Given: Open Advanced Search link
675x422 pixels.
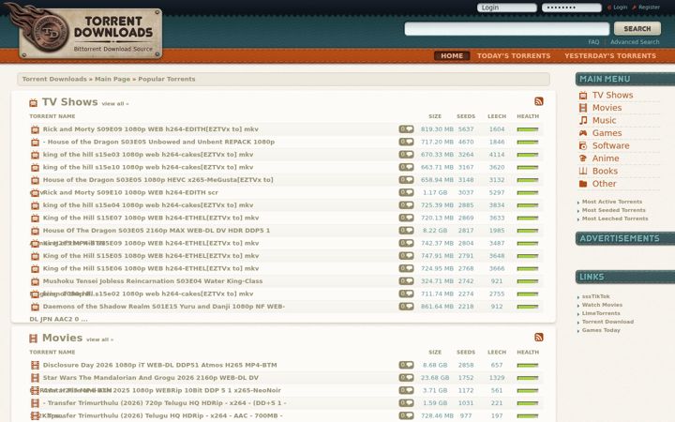Looking at the screenshot, I should click(x=635, y=42).
